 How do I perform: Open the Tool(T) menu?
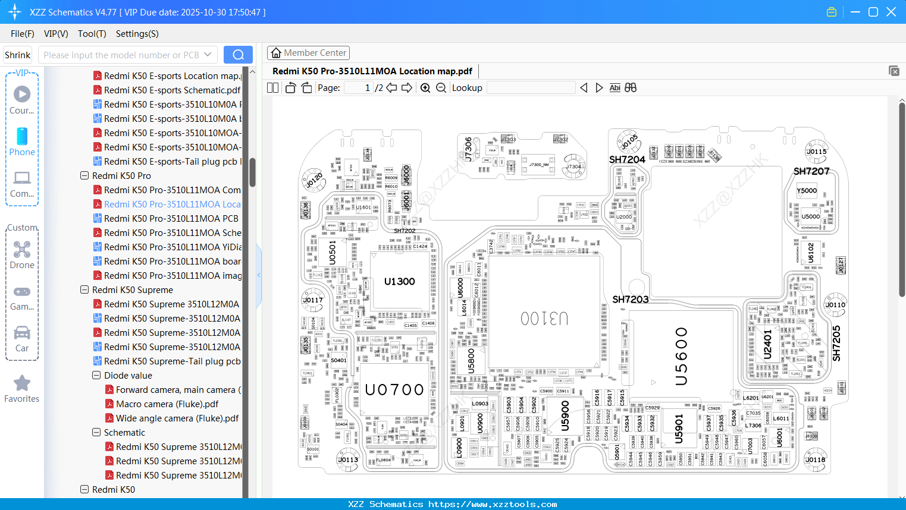(92, 34)
